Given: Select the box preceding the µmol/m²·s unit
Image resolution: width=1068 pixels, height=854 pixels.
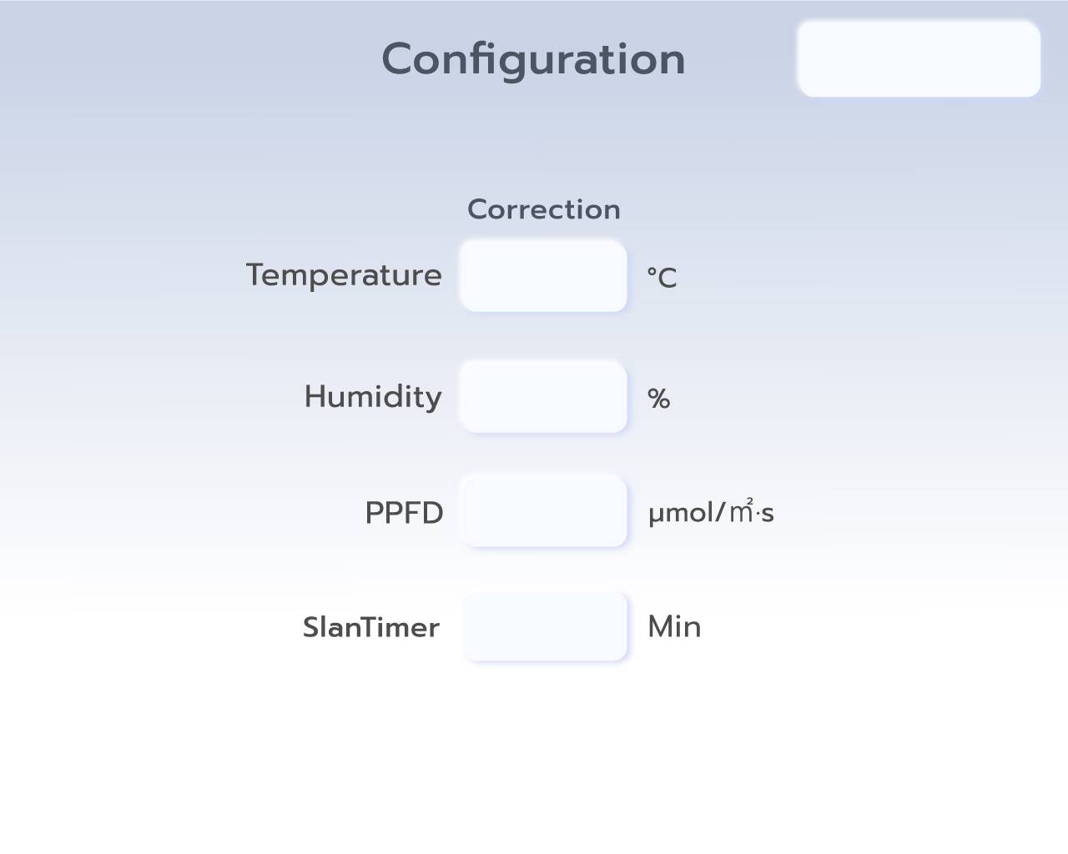Looking at the screenshot, I should 543,511.
